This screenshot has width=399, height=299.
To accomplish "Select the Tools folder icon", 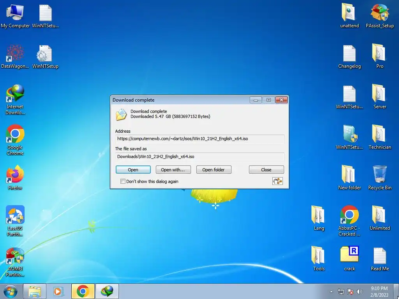I will (x=319, y=259).
